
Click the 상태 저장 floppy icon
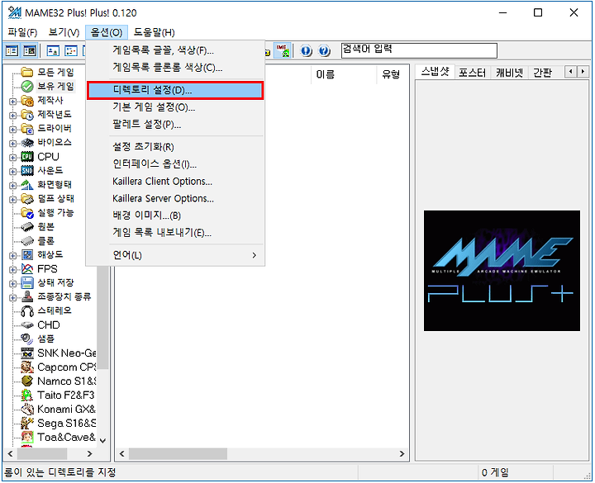pos(27,283)
